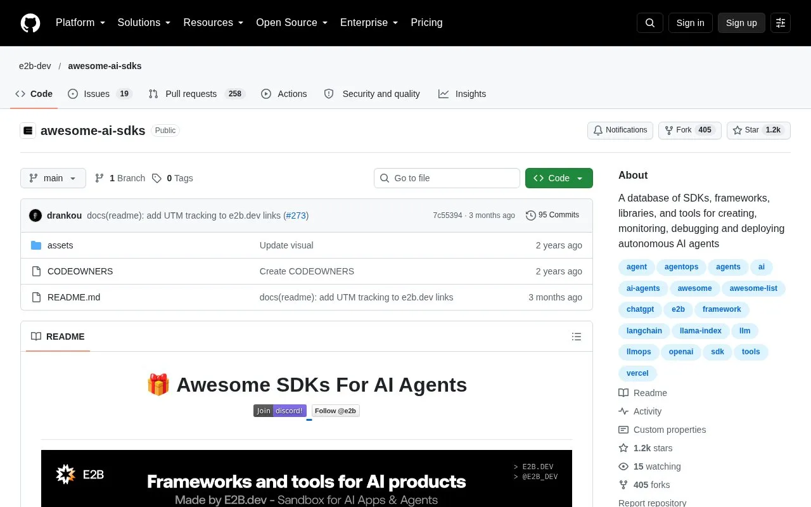Switch to the Issues tab

pos(99,94)
